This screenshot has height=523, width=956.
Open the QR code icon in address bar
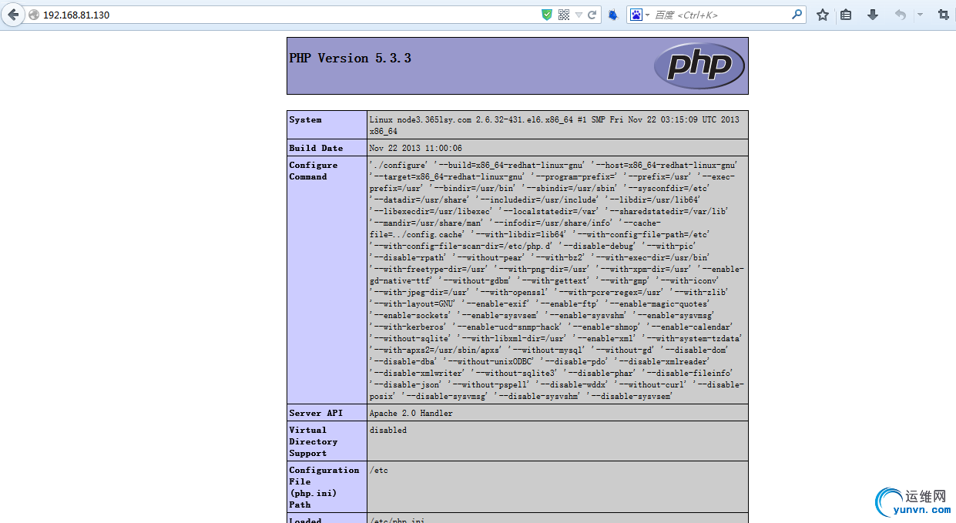(564, 15)
